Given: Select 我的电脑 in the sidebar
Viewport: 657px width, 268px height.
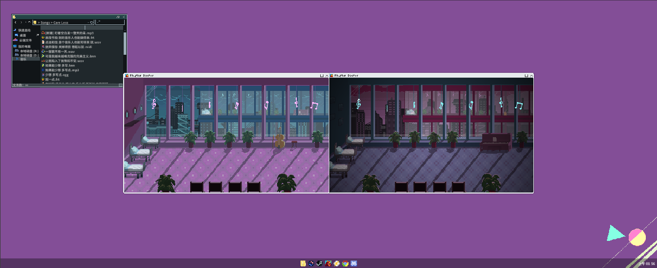Looking at the screenshot, I should (x=22, y=46).
